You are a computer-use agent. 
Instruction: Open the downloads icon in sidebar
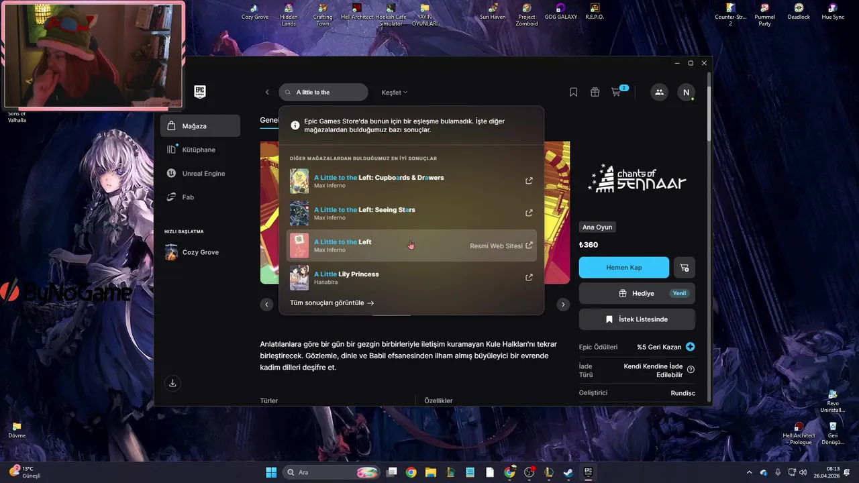pyautogui.click(x=172, y=383)
